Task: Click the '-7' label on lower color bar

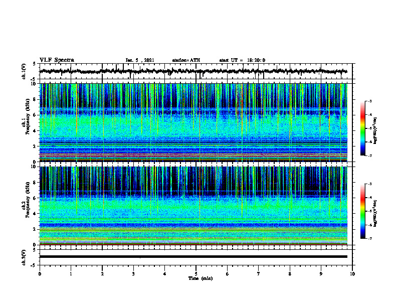Action: click(370, 239)
